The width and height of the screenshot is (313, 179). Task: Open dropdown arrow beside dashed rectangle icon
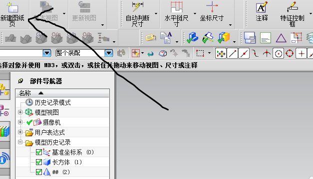point(209,53)
